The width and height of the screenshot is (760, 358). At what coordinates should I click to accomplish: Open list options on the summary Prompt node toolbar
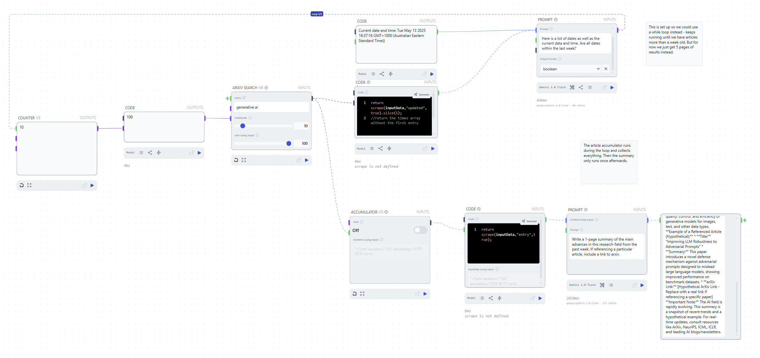point(611,285)
